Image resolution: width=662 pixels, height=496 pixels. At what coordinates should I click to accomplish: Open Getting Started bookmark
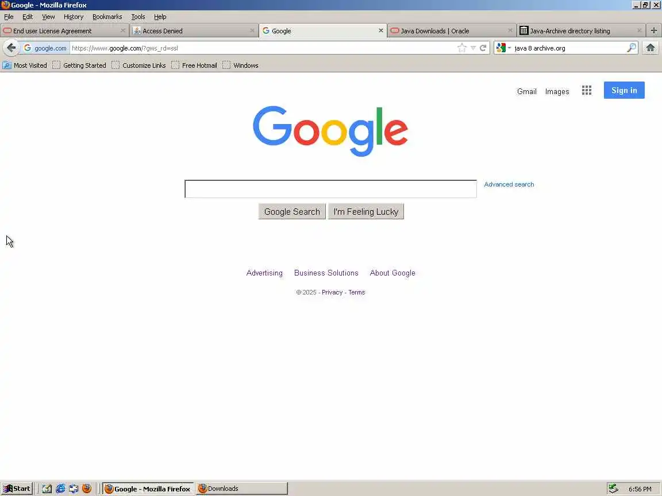tap(79, 65)
